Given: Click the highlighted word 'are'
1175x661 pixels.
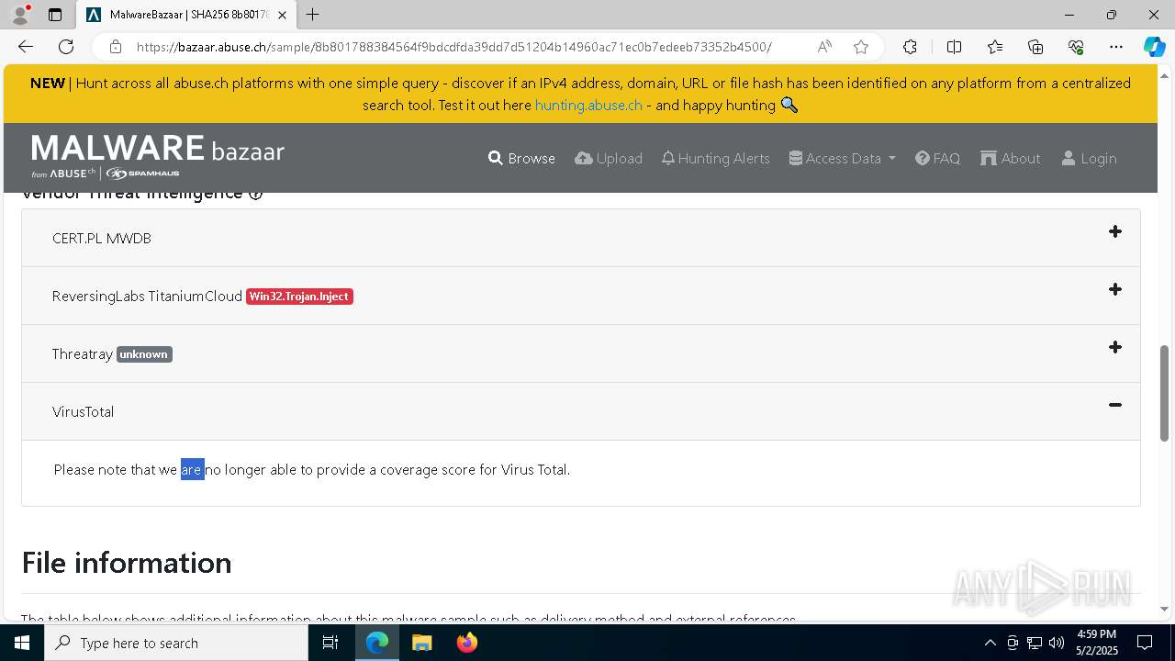Looking at the screenshot, I should point(192,469).
